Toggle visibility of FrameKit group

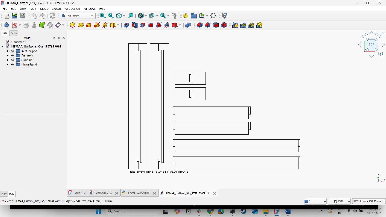tap(13, 55)
